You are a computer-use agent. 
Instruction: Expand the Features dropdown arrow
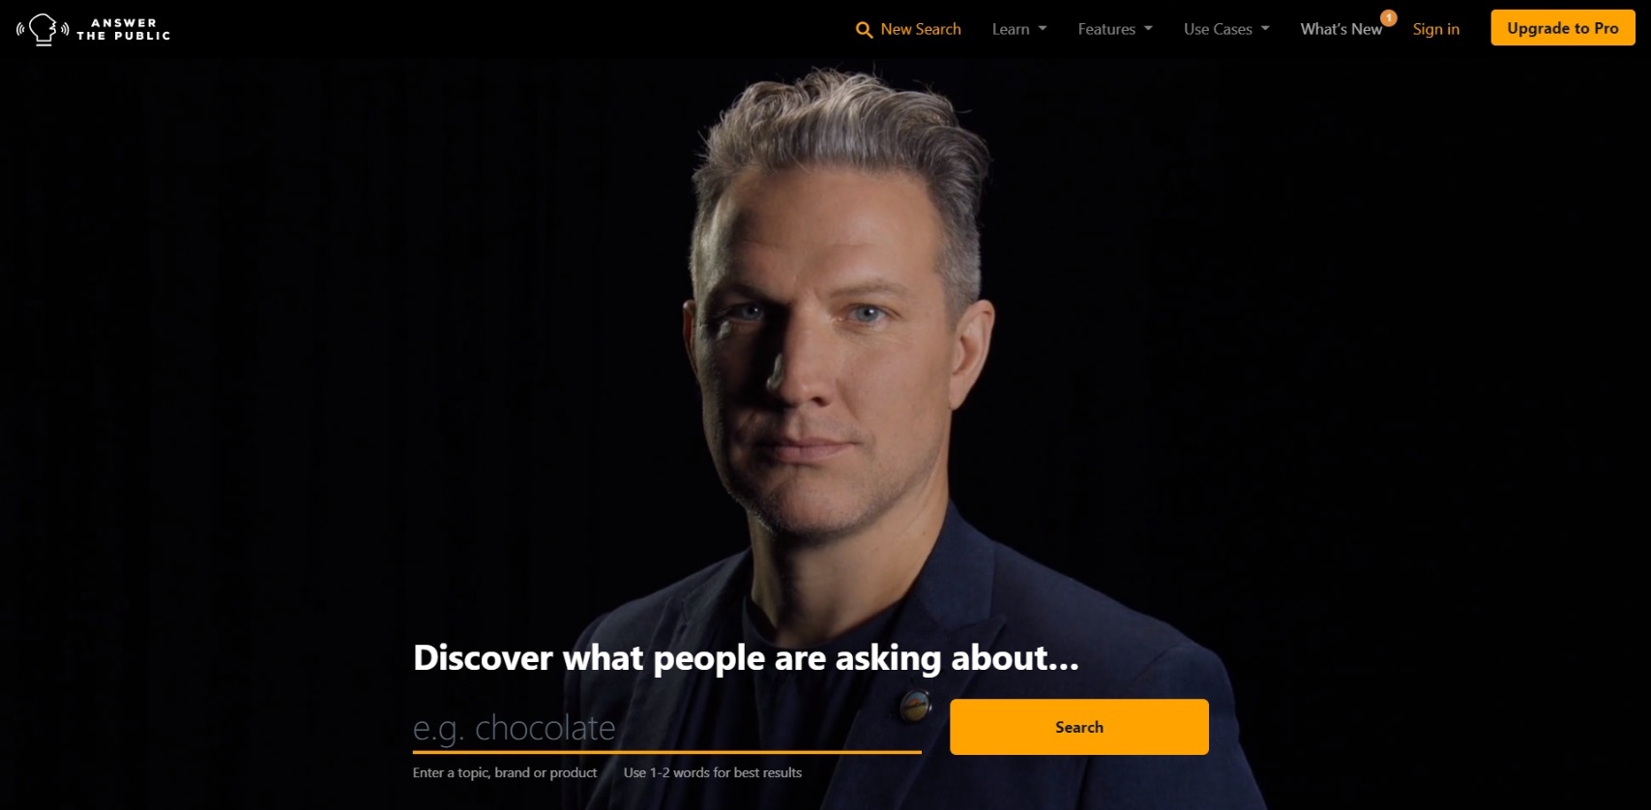1148,29
